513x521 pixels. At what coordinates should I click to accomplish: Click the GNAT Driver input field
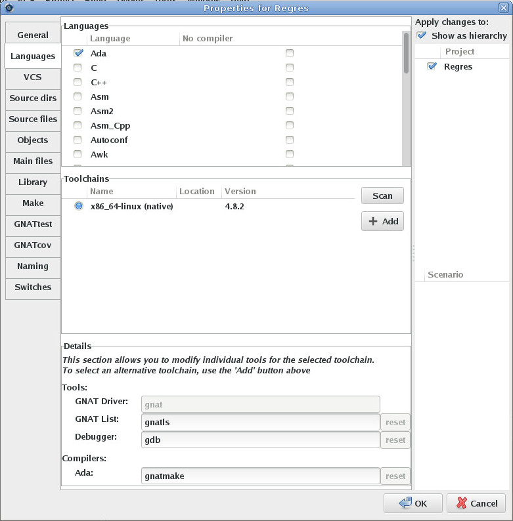click(x=261, y=404)
